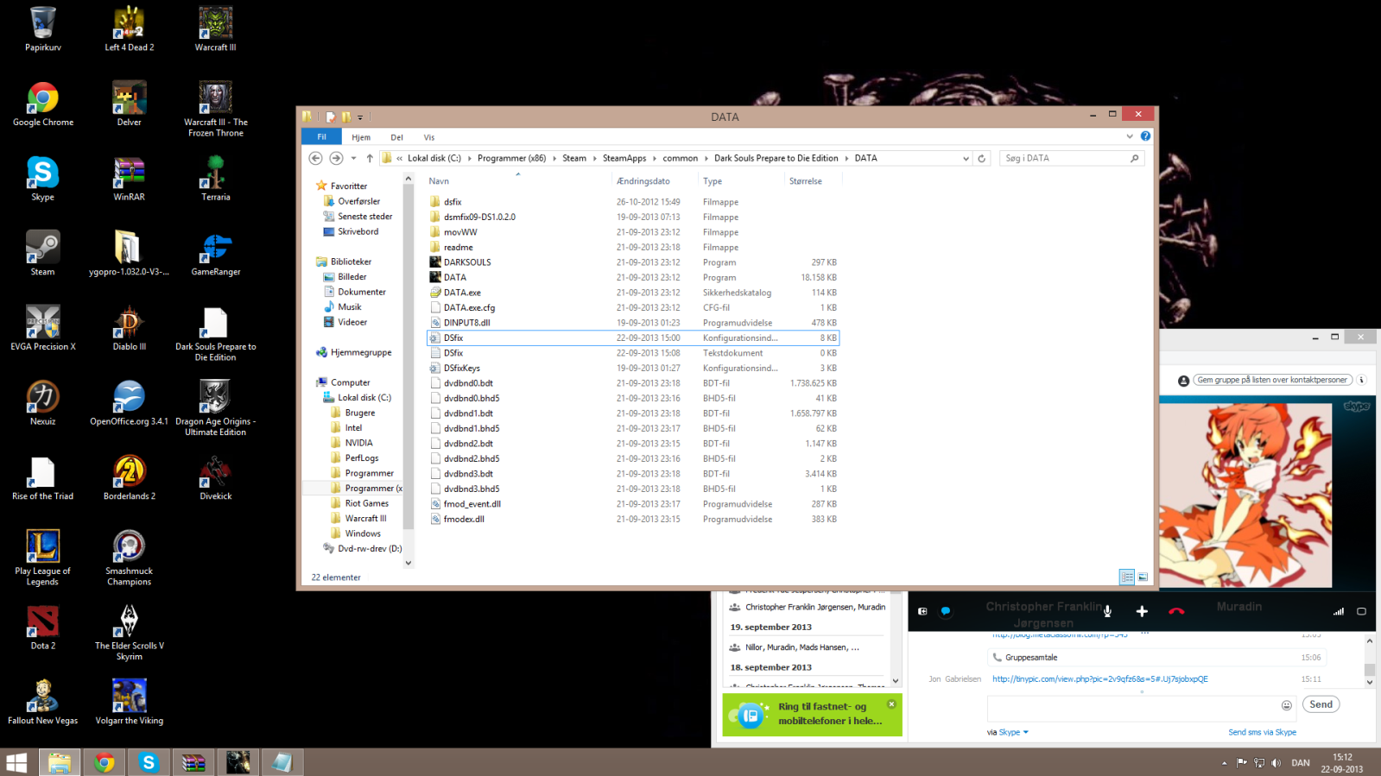Open Skype from the taskbar
The image size is (1381, 776).
point(149,762)
